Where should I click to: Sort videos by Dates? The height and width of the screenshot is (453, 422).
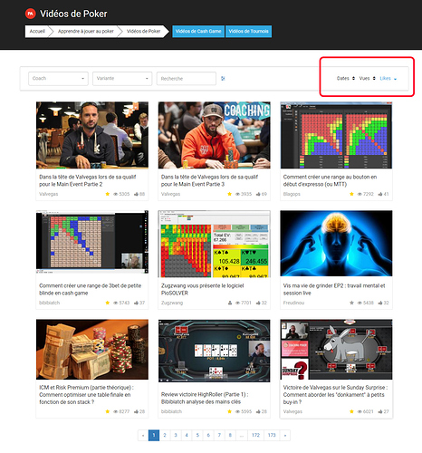point(346,79)
